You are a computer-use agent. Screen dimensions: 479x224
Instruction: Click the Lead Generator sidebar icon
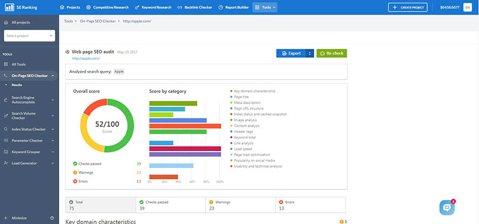[6, 163]
